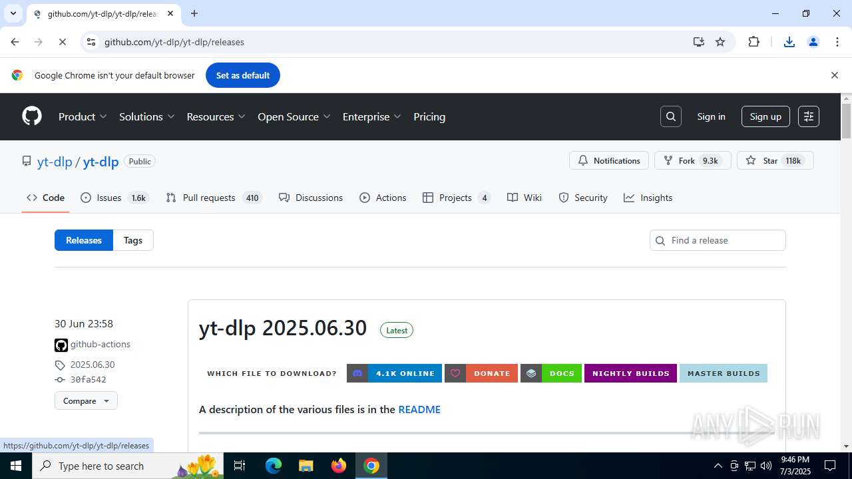Switch to the Pull requests tab
This screenshot has height=479, width=852.
pos(213,198)
